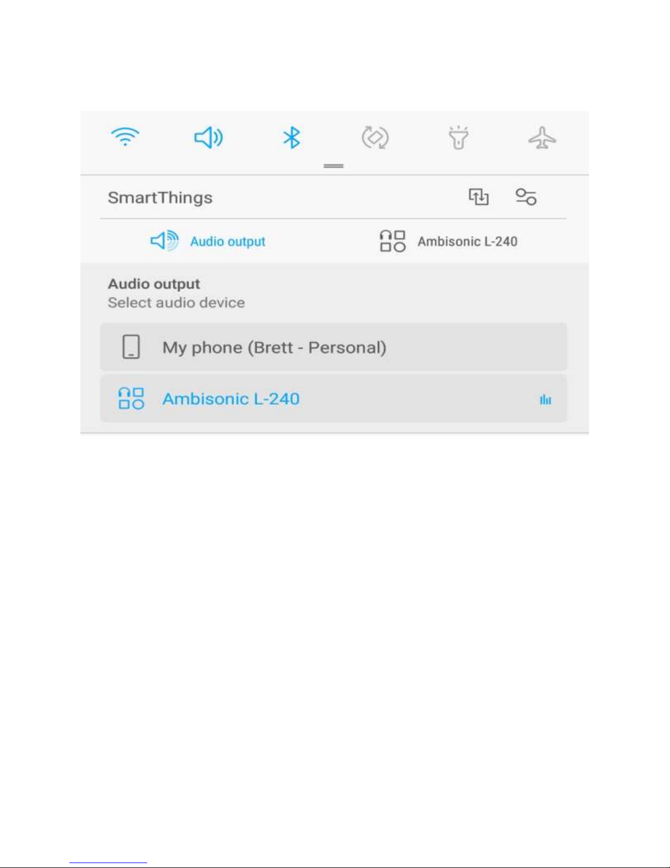Choose Ambisonic L-240 in audio device list
The width and height of the screenshot is (670, 868).
pyautogui.click(x=333, y=399)
